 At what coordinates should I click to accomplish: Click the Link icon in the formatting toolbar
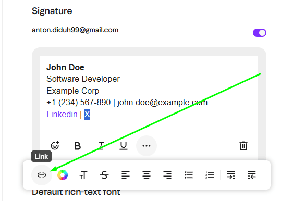click(42, 175)
